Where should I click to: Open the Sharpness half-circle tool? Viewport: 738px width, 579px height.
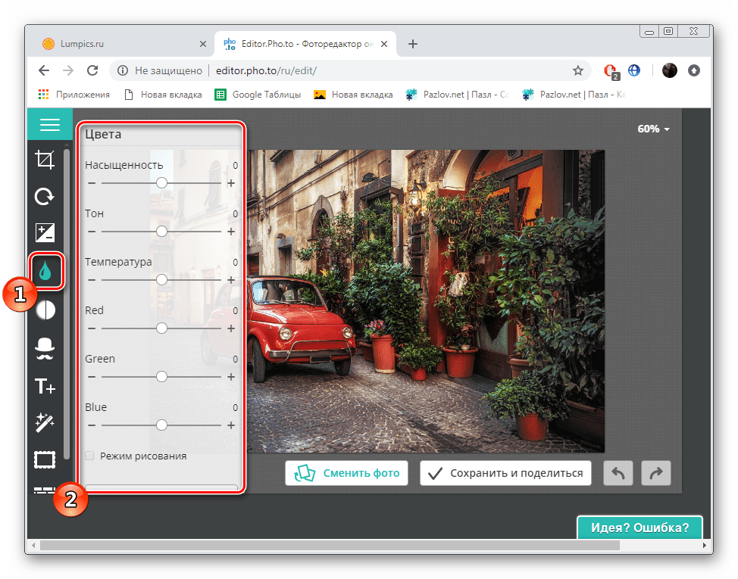click(45, 310)
